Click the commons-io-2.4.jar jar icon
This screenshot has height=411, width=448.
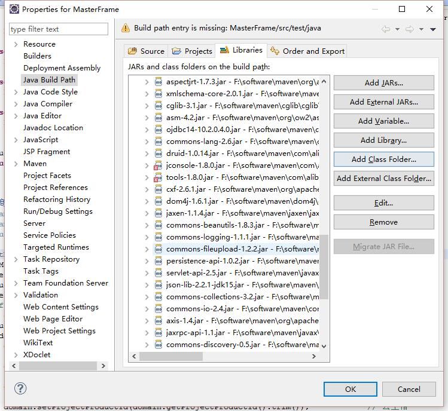coord(159,309)
